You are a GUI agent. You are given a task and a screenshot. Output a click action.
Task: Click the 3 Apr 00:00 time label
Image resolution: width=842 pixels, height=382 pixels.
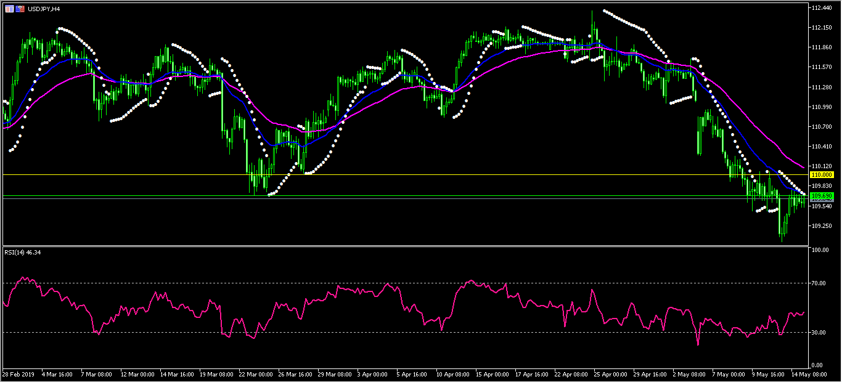click(372, 375)
